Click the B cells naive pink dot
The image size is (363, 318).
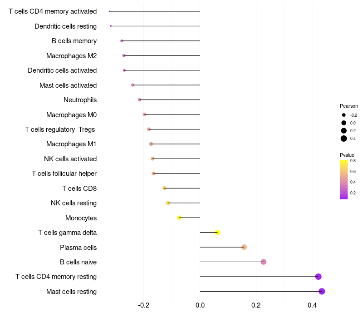tap(264, 262)
